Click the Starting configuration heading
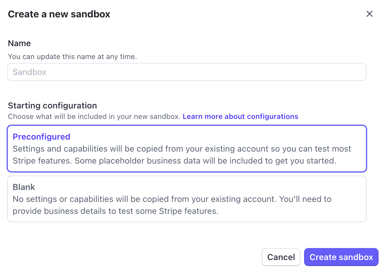The height and width of the screenshot is (272, 384). click(52, 105)
